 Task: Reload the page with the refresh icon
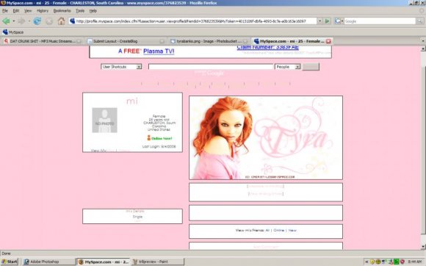click(37, 21)
